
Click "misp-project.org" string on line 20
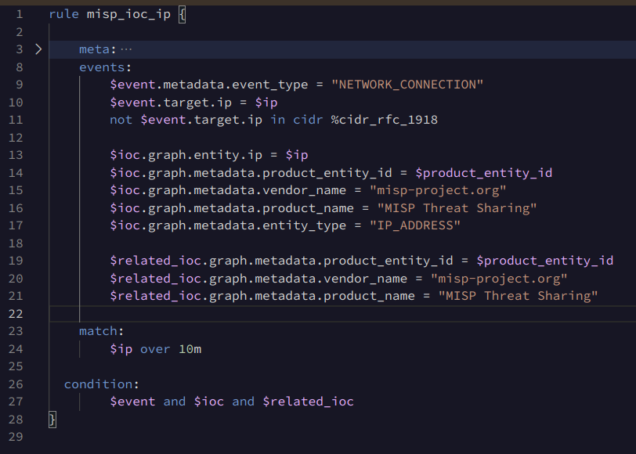pos(499,279)
